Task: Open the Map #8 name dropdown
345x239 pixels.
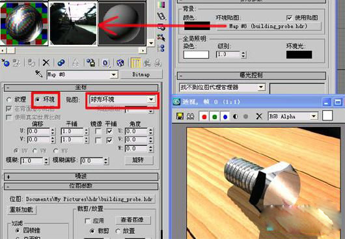Action: (x=82, y=75)
